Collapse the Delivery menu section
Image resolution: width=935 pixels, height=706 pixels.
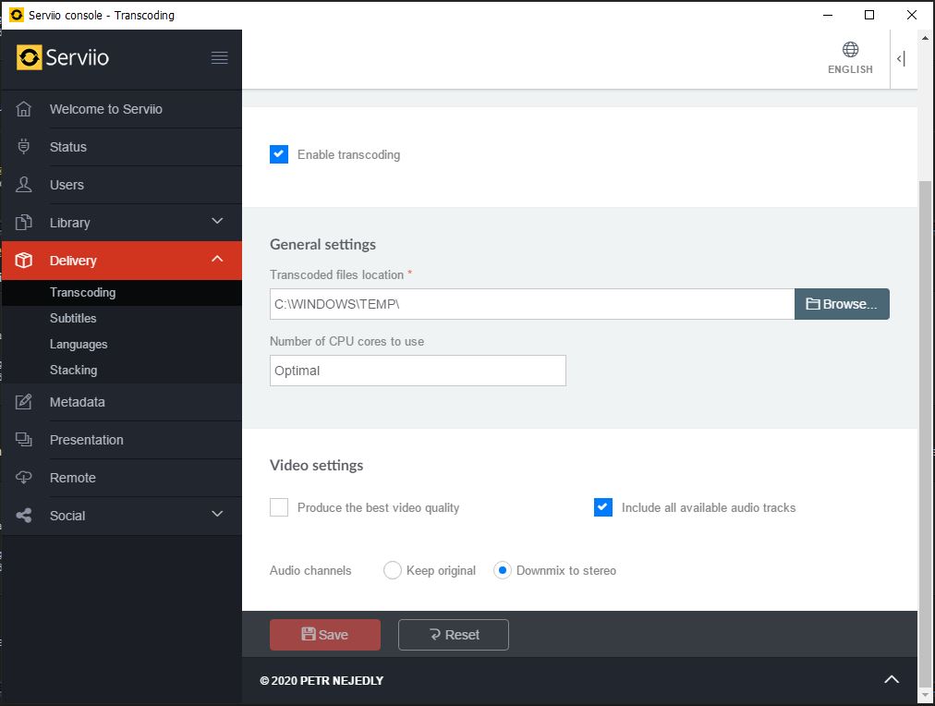217,260
